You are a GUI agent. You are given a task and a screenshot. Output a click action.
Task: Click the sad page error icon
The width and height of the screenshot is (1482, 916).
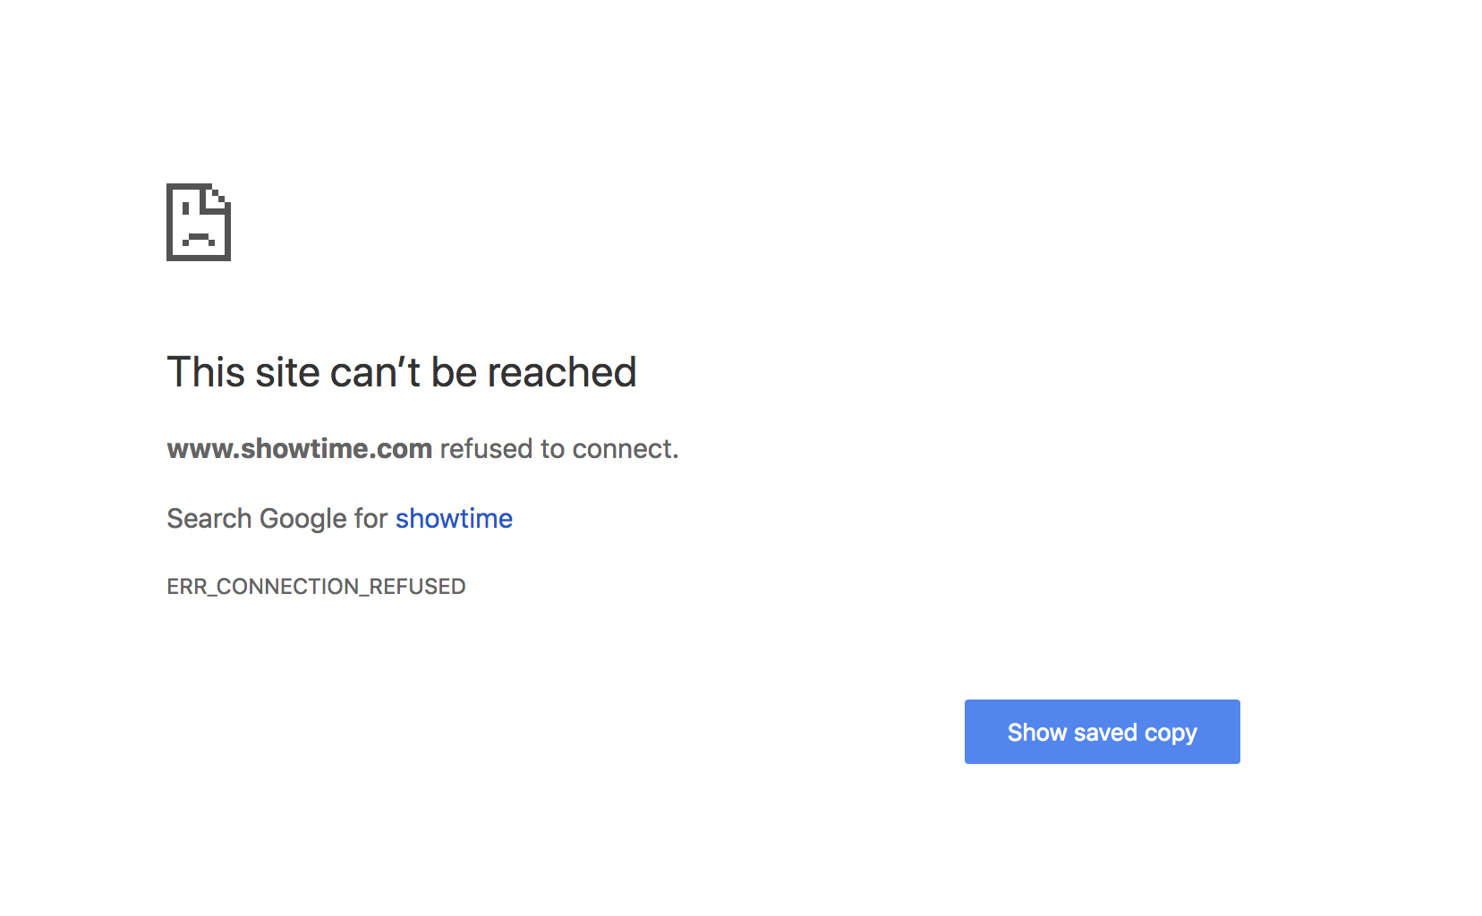[199, 222]
